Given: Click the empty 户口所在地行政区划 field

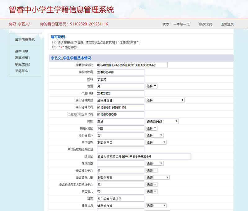Looking at the screenshot, I should point(120,150).
